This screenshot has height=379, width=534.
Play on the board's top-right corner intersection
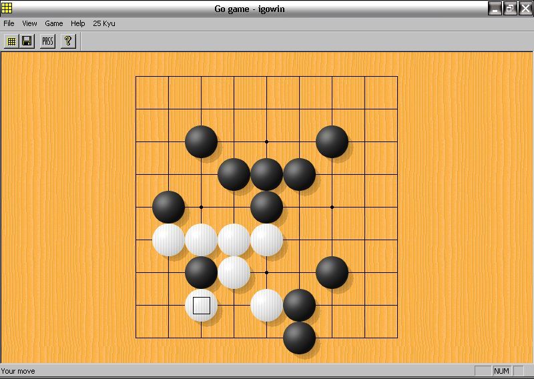point(397,76)
